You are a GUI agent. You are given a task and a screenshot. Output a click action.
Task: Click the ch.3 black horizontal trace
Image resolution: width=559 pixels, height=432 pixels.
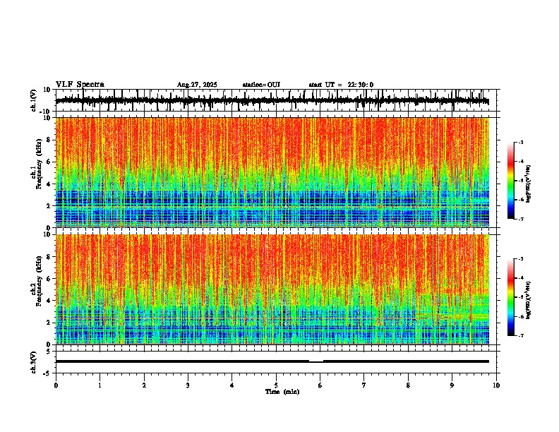[x=272, y=361]
